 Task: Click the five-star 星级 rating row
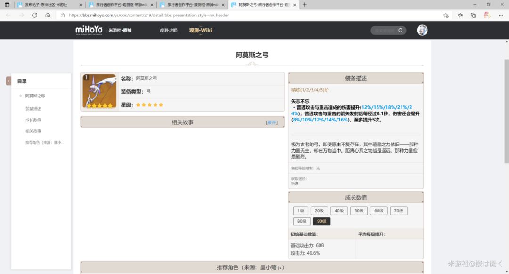(x=201, y=105)
